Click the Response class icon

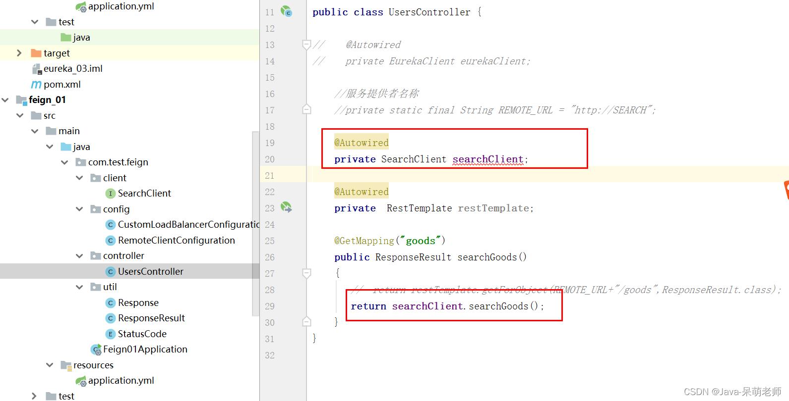pos(111,303)
